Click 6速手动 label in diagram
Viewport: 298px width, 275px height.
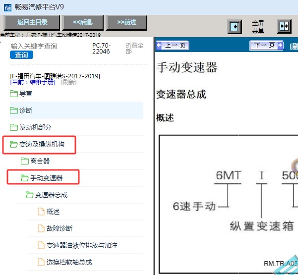coord(194,206)
